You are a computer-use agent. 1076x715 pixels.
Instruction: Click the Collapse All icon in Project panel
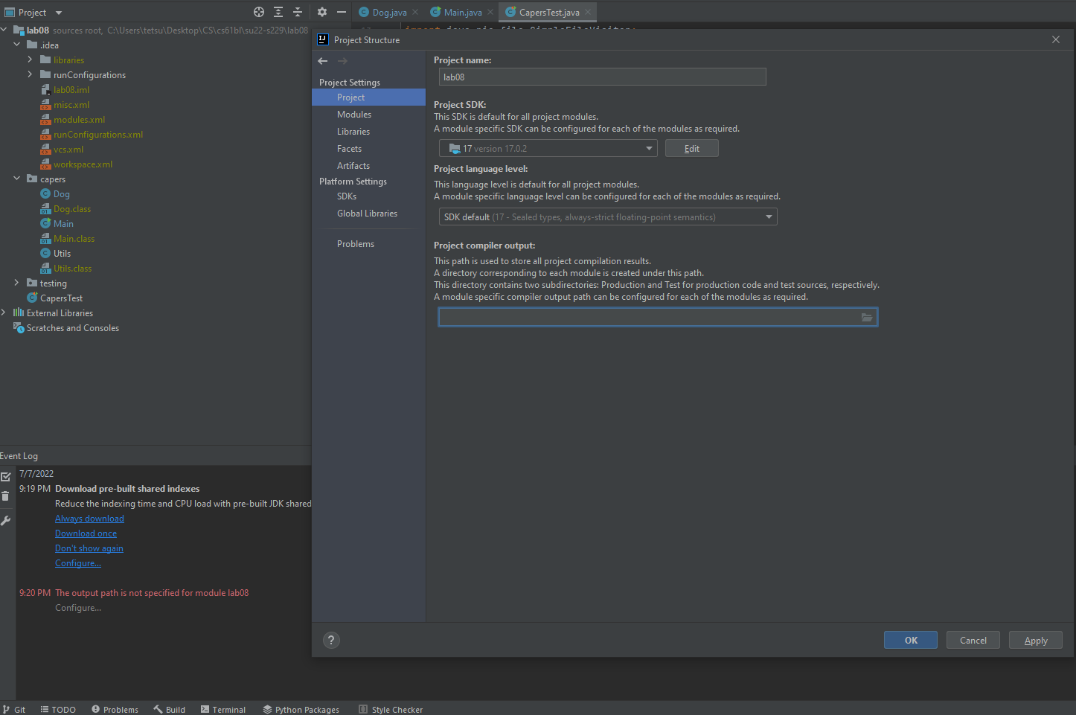[298, 12]
